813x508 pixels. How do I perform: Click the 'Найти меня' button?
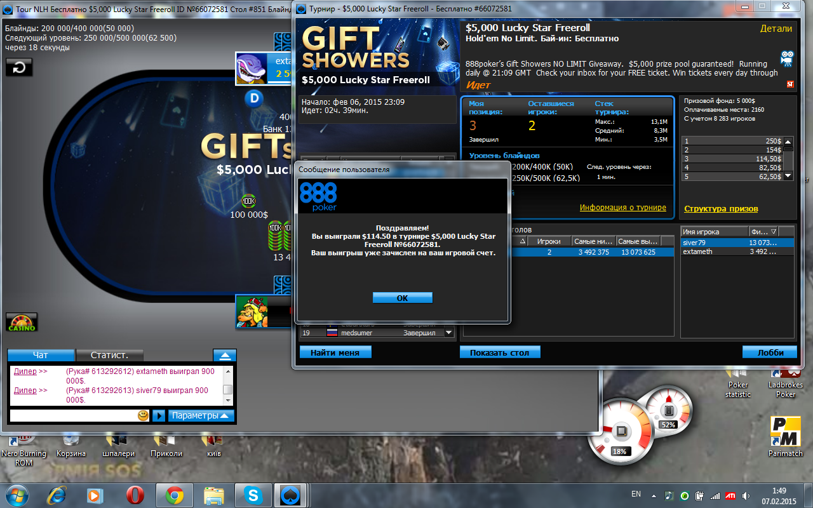tap(335, 352)
